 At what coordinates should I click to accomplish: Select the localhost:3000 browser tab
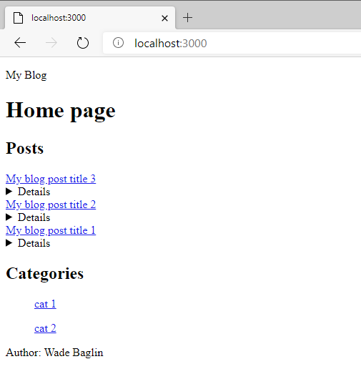click(90, 18)
